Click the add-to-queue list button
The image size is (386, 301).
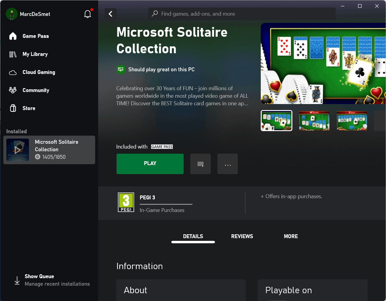201,164
